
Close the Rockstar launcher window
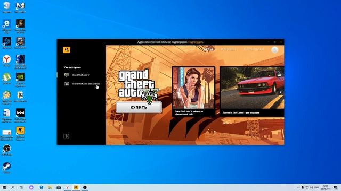coord(281,42)
